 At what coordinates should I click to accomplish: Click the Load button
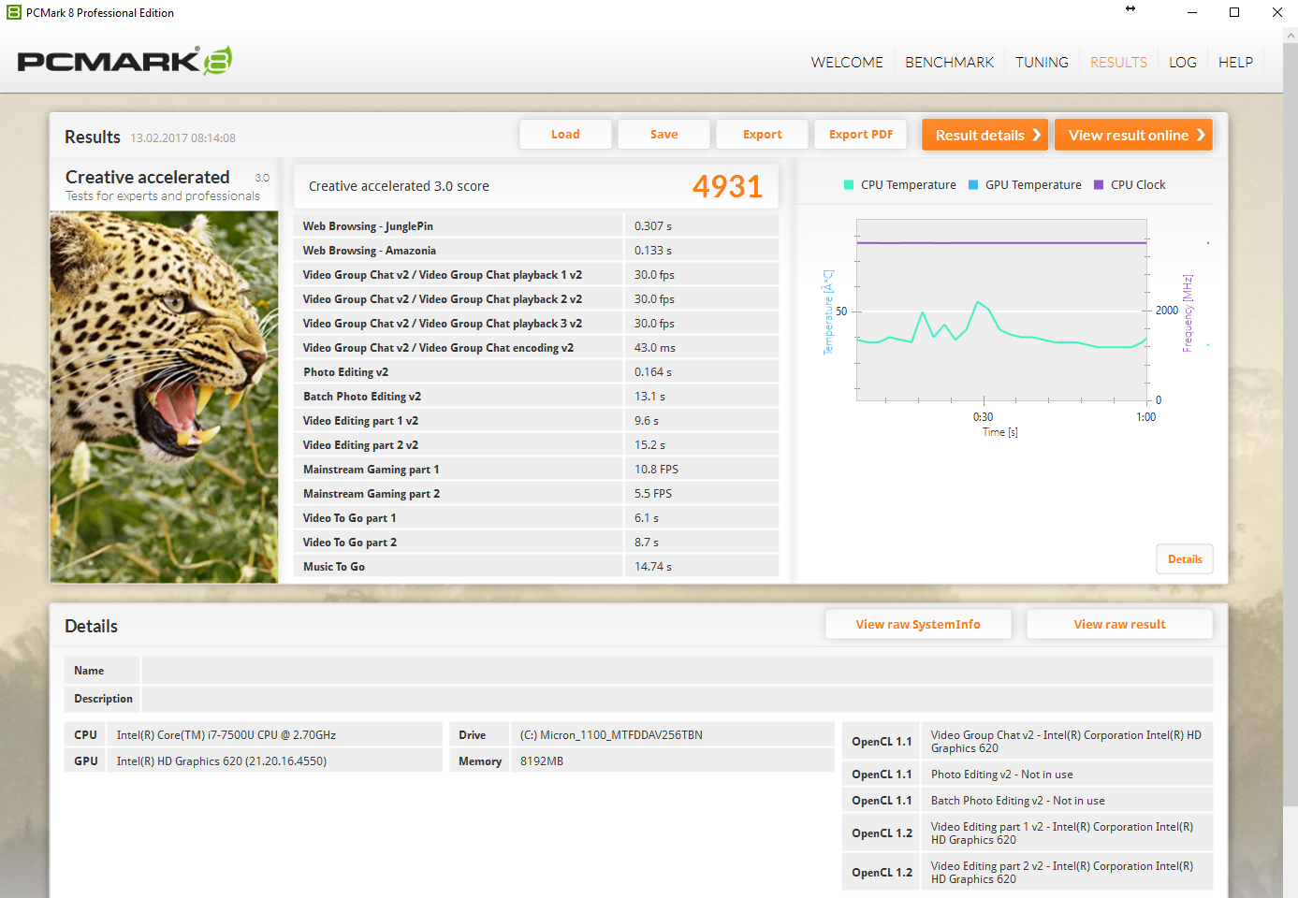click(x=565, y=135)
